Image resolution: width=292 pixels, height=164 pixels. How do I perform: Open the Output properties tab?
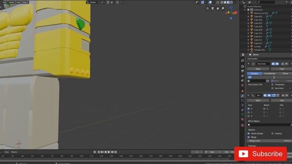coord(242,71)
